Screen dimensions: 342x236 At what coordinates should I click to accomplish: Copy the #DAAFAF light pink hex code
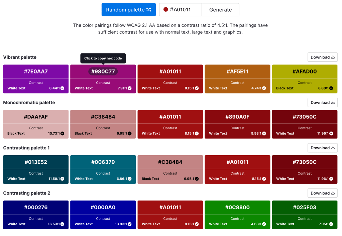click(x=36, y=117)
